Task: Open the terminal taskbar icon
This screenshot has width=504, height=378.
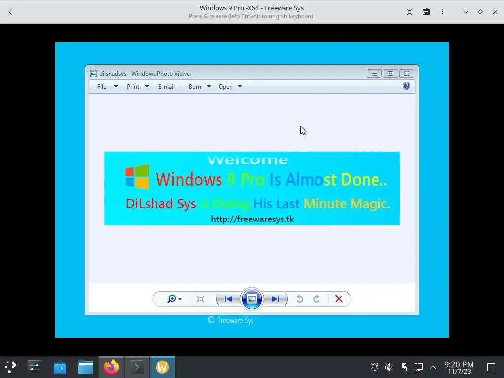Action: point(137,367)
